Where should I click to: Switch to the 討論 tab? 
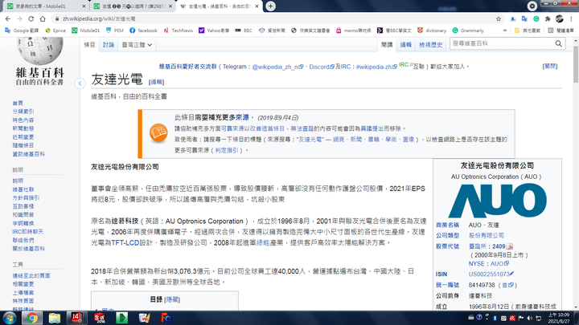(109, 45)
